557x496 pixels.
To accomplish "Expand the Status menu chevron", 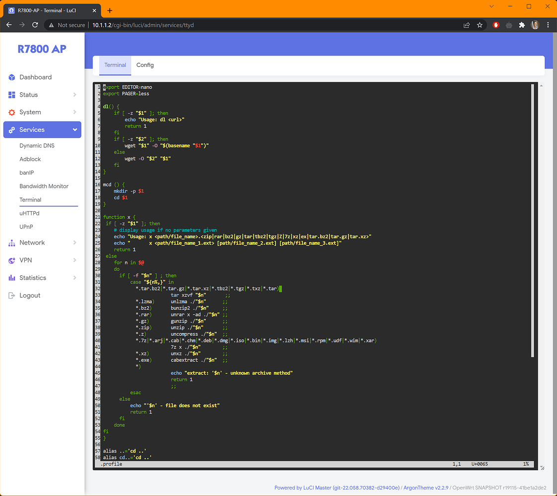I will click(x=75, y=95).
